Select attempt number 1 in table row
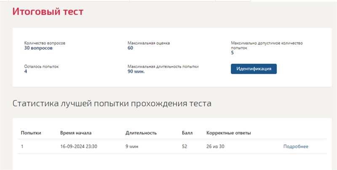Screen dimensions: 337x170 pos(22,146)
